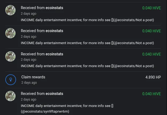Click "2 days ago" under Claim rewards
This screenshot has height=115, width=167.
[x=29, y=83]
